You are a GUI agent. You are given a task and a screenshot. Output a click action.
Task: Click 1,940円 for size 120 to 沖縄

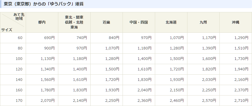click(x=241, y=69)
